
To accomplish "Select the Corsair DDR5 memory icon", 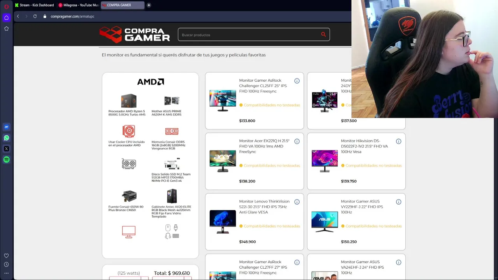I will tap(172, 131).
